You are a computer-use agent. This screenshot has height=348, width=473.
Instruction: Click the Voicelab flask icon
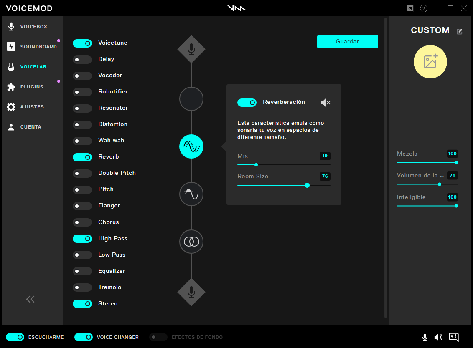(x=11, y=67)
